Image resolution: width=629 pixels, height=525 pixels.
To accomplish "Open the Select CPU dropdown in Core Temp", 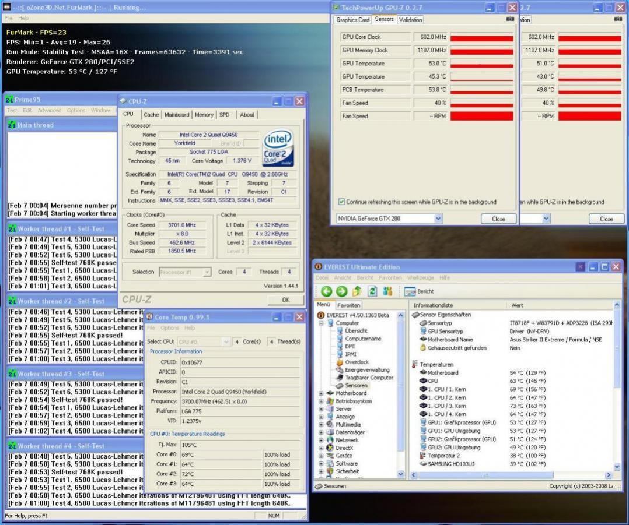I will coord(226,341).
